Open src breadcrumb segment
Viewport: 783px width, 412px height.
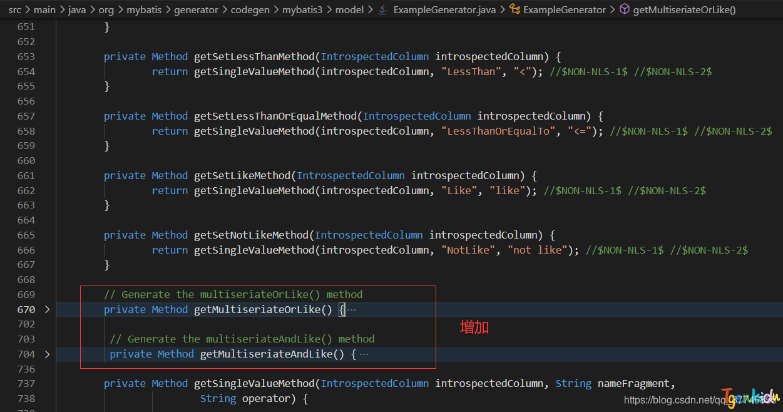coord(14,9)
